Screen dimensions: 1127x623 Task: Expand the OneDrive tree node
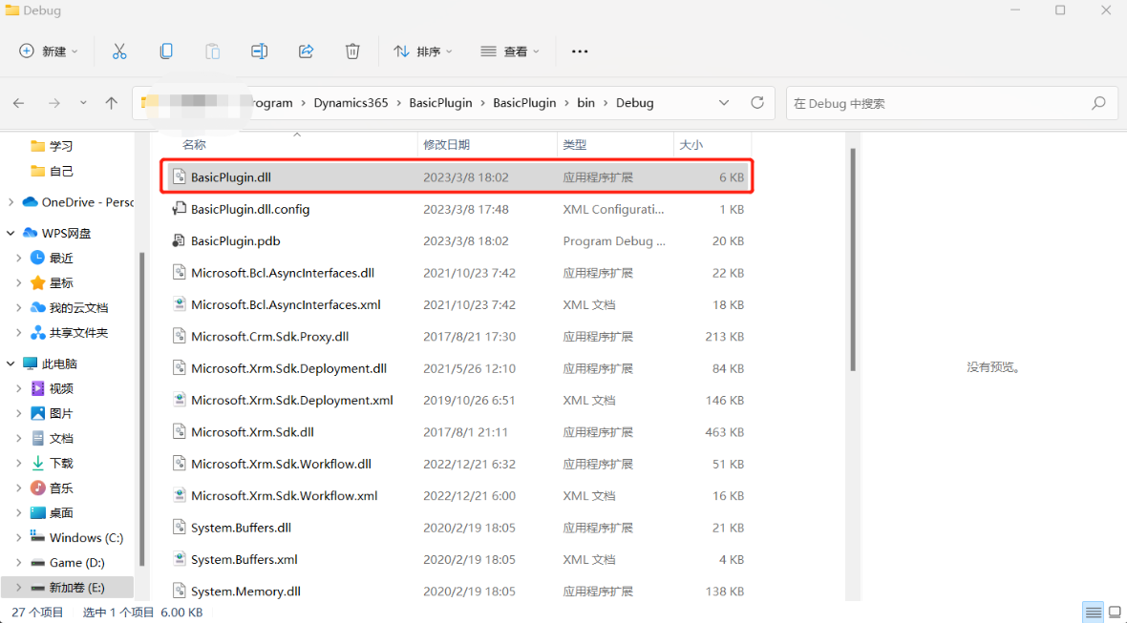pos(11,202)
